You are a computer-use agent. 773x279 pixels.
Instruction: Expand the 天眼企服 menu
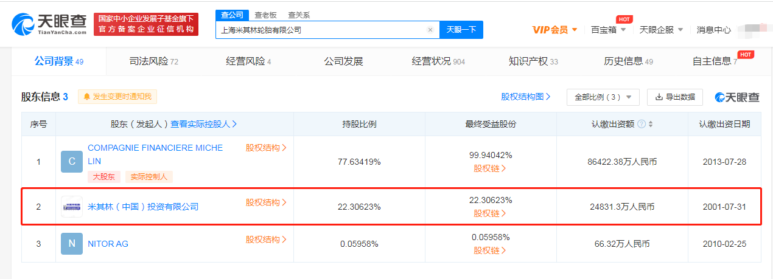coord(661,30)
